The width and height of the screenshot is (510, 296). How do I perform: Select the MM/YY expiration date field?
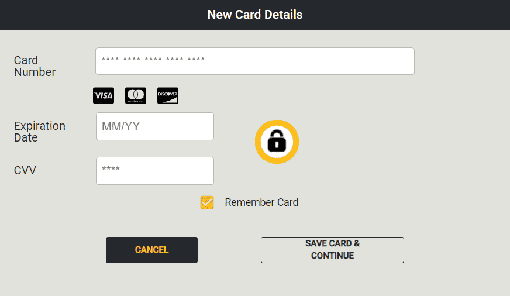pos(155,126)
